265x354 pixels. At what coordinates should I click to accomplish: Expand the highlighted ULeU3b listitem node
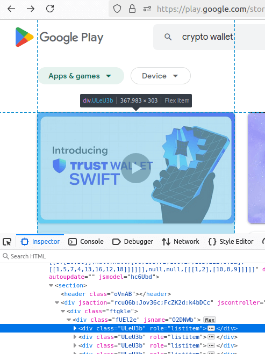coord(75,328)
